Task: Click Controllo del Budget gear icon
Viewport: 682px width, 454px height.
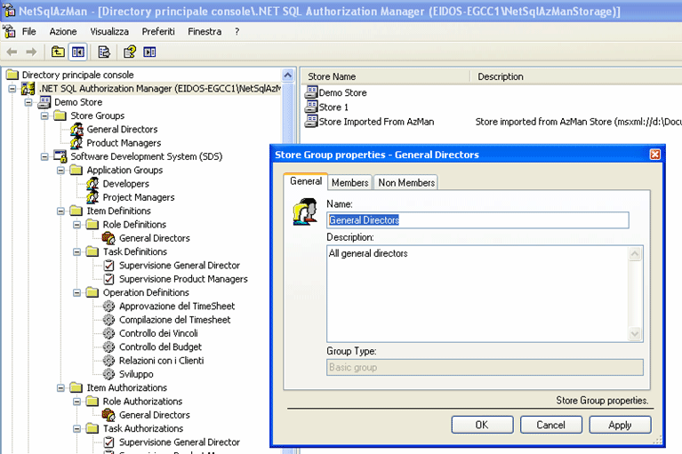Action: coord(108,346)
